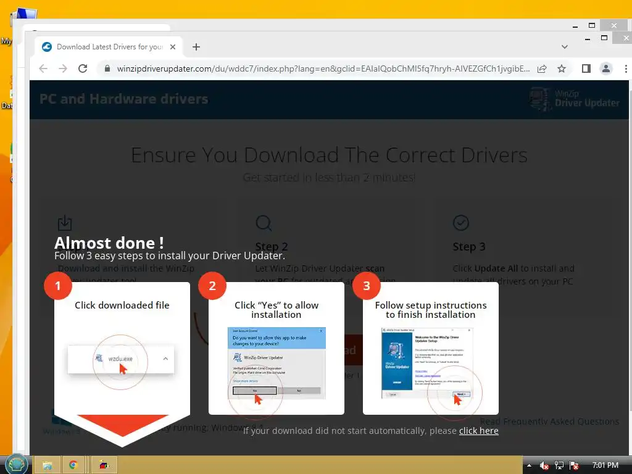The image size is (632, 474).
Task: Open Chrome's three-dot menu
Action: pyautogui.click(x=626, y=69)
